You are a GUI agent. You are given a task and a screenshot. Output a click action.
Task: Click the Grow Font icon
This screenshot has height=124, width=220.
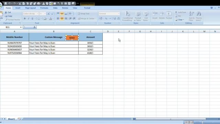pyautogui.click(x=48, y=14)
